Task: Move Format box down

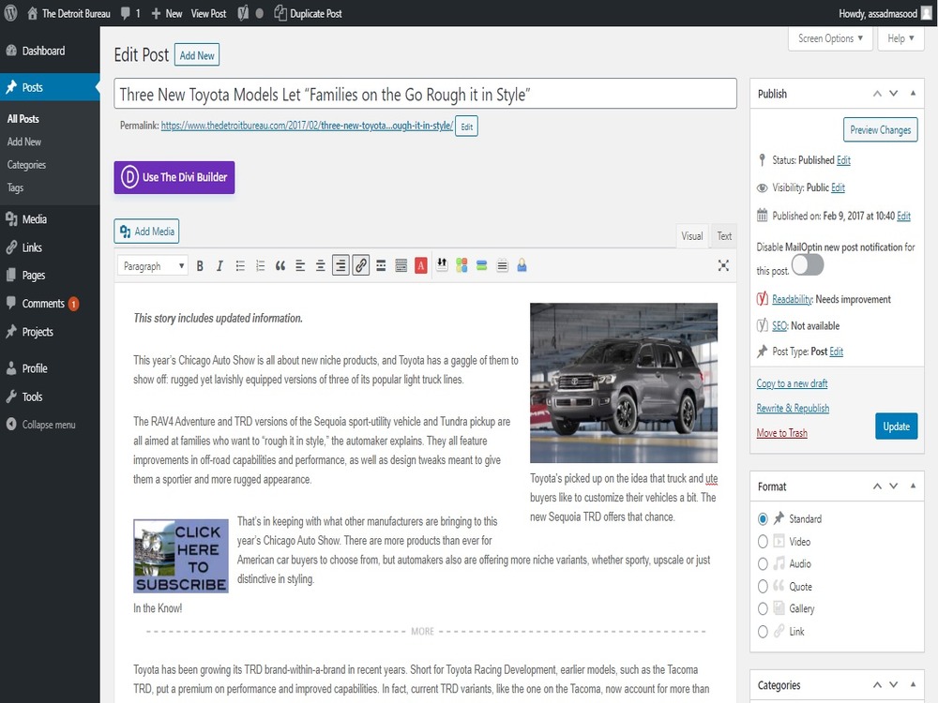Action: pyautogui.click(x=893, y=486)
